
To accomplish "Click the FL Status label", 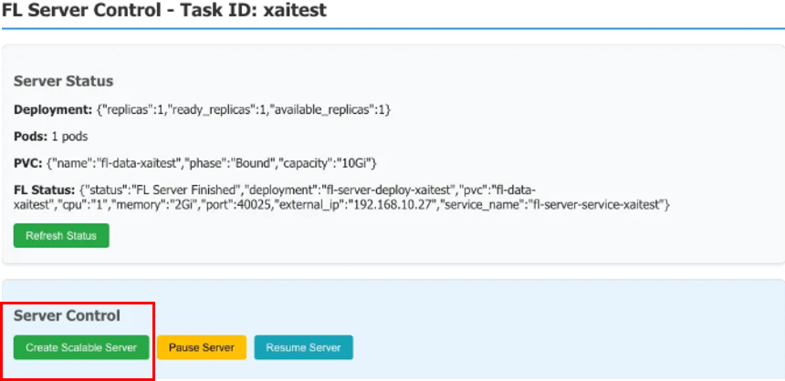I will pos(44,190).
